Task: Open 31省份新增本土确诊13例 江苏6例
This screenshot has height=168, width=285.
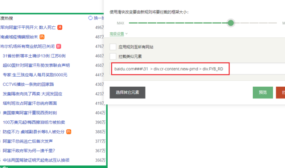Action: (34, 56)
